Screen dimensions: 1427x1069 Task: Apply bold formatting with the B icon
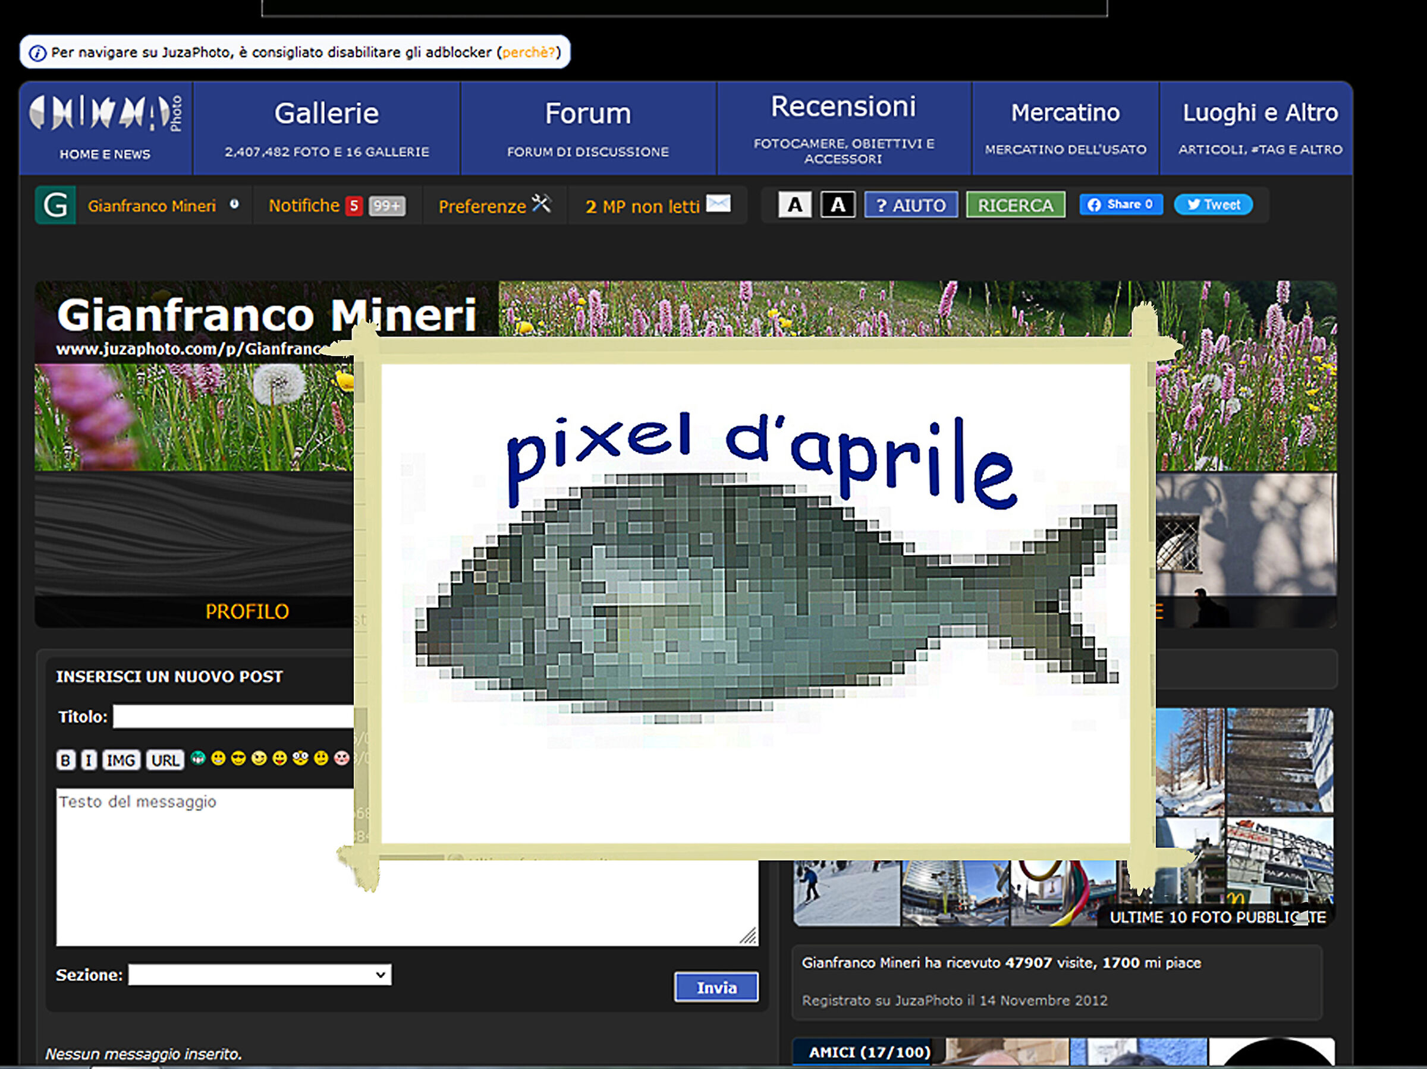[65, 759]
